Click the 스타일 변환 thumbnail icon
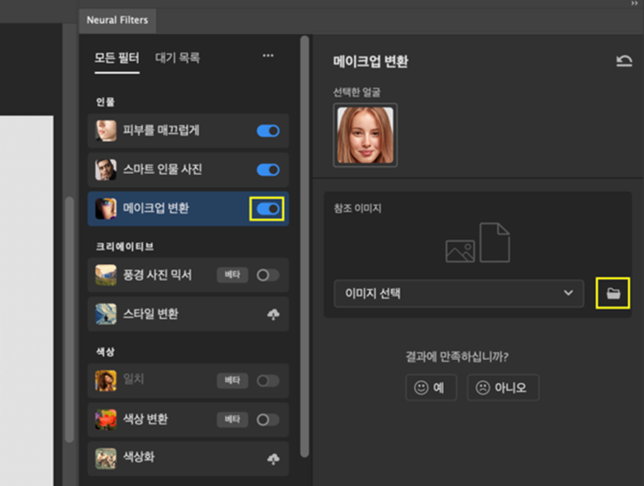Viewport: 644px width, 486px height. pyautogui.click(x=106, y=315)
